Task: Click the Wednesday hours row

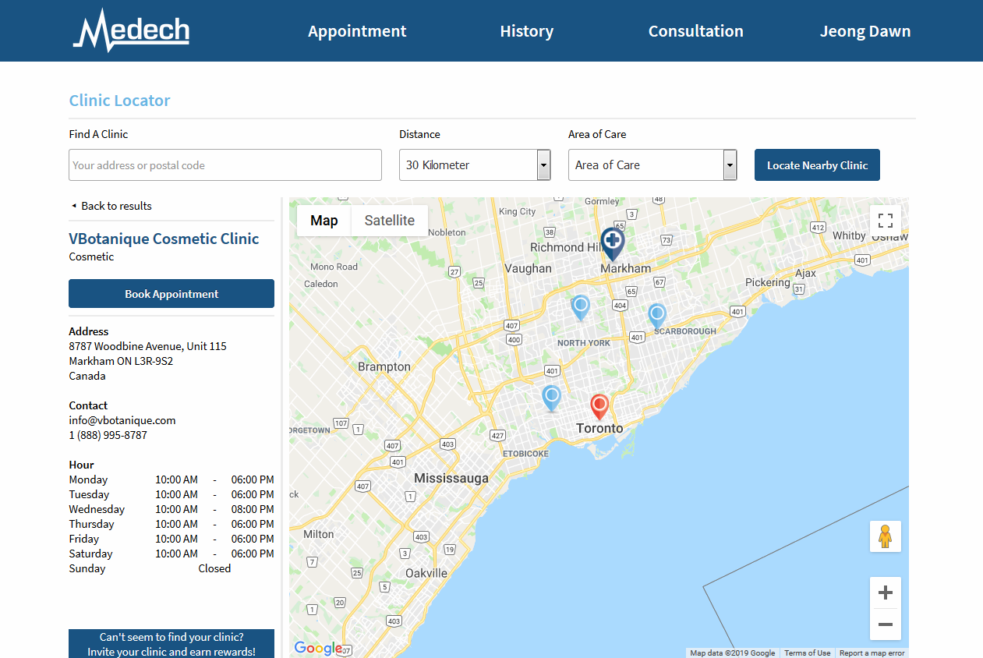Action: tap(171, 509)
